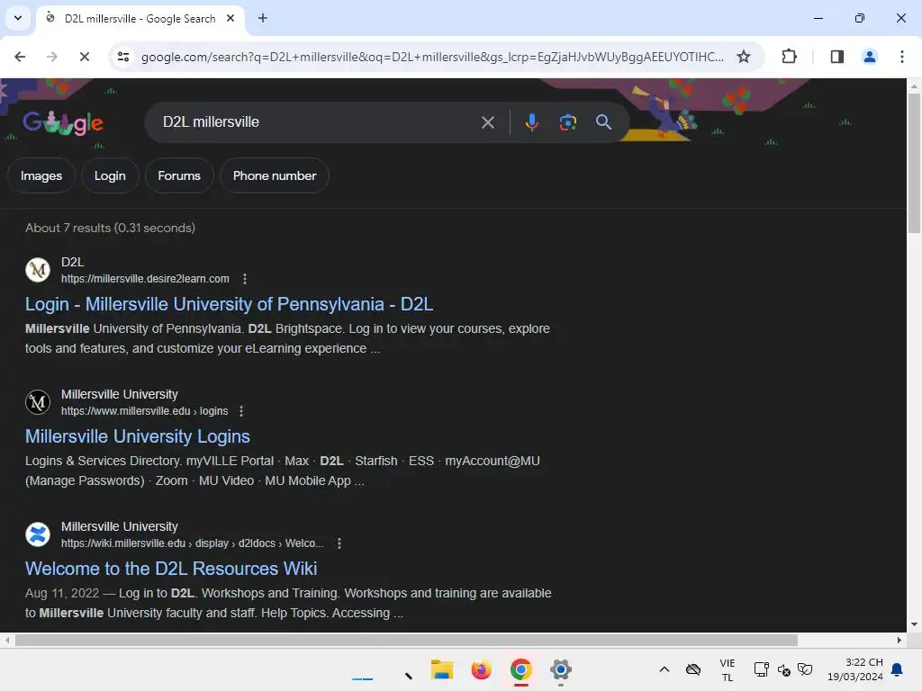922x691 pixels.
Task: Click the Chrome taskbar icon
Action: click(521, 669)
